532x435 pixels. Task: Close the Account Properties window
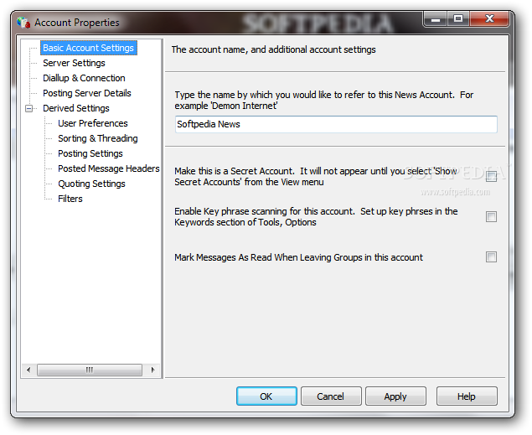pyautogui.click(x=489, y=19)
